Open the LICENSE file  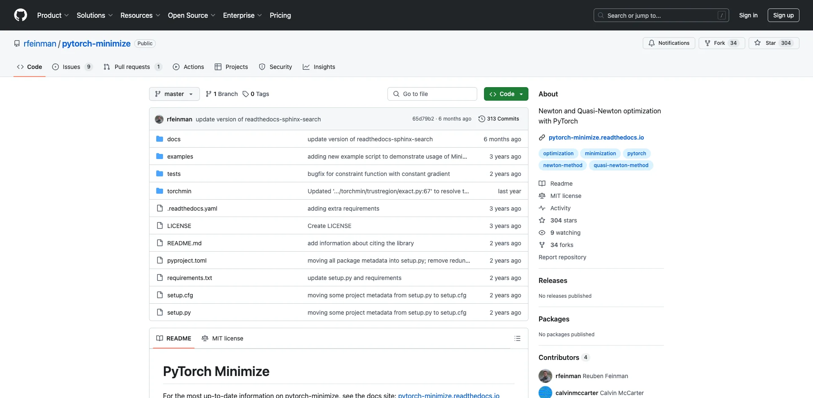[x=179, y=226]
